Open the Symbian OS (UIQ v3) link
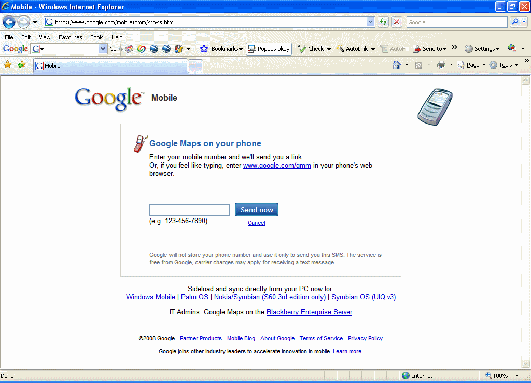The height and width of the screenshot is (383, 531). coord(364,297)
